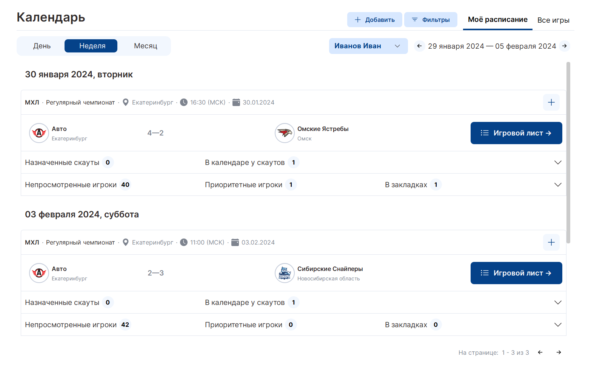Click Непросмотренные игроки with count 40
This screenshot has width=591, height=377.
(x=77, y=185)
